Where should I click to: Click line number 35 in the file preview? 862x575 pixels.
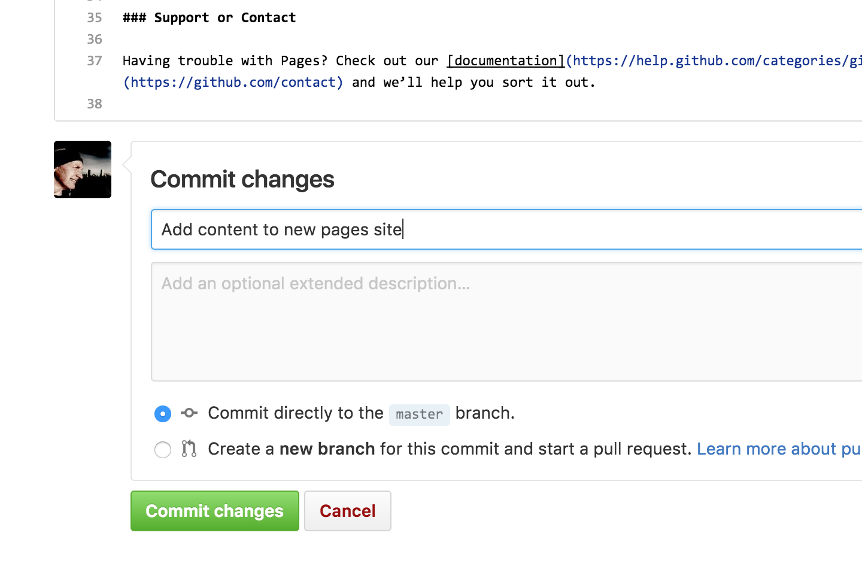[94, 17]
